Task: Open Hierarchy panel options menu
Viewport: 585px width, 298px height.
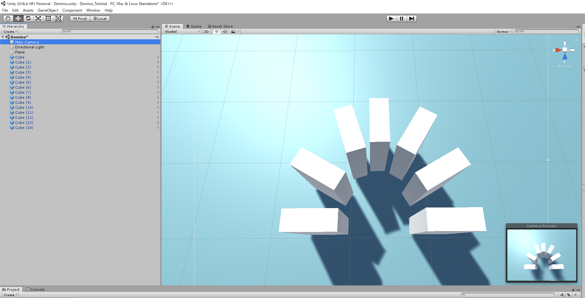Action: pos(157,27)
